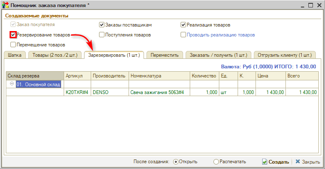
Task: Select the Свеча зажигания 5063#4 cell
Action: tap(158, 92)
